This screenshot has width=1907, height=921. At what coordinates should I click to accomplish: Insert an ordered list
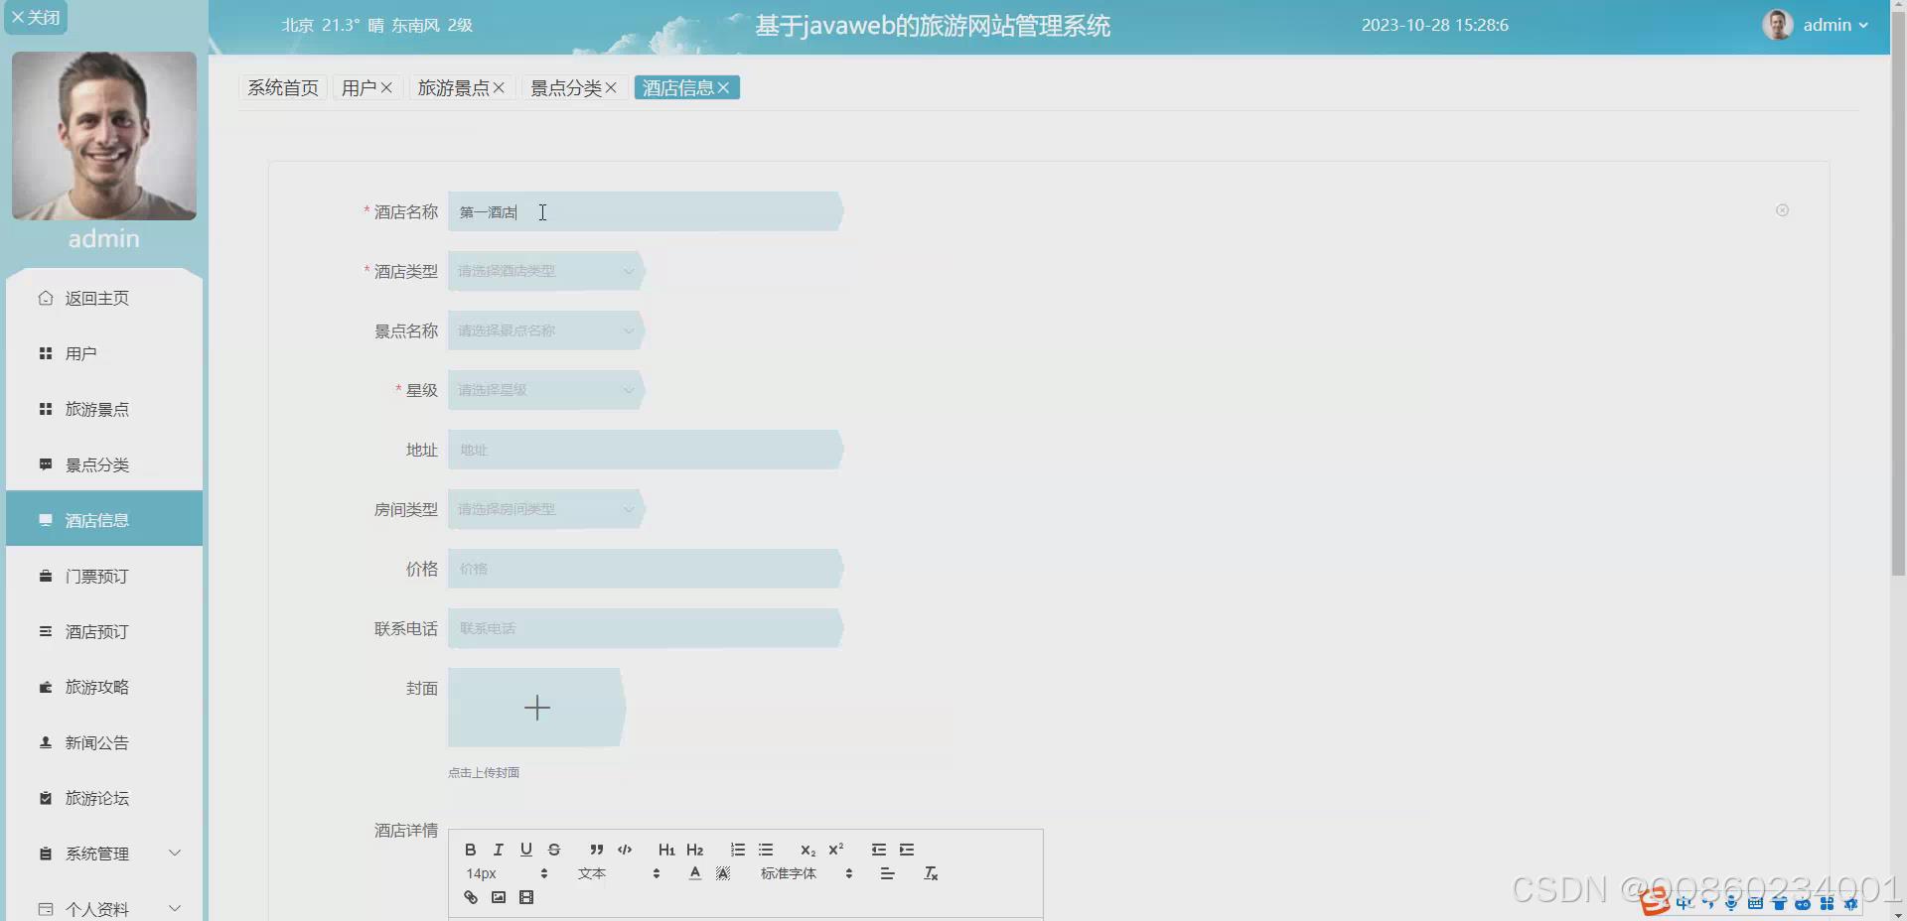point(737,850)
